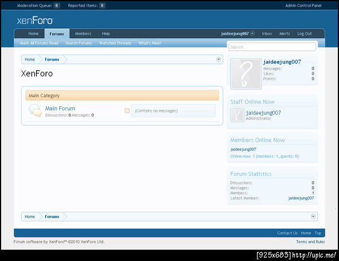Open the Admin Control Panel
Viewport: 339px width, 261px height.
click(303, 6)
